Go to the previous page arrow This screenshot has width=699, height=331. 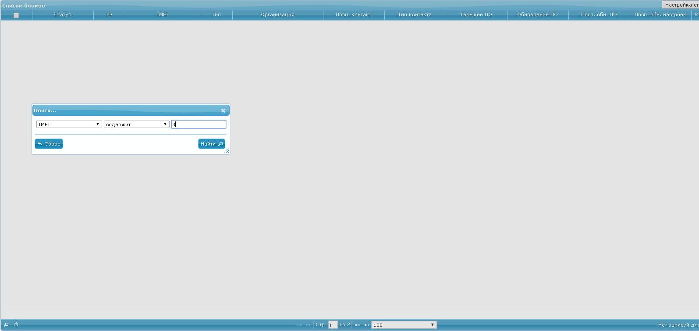308,325
